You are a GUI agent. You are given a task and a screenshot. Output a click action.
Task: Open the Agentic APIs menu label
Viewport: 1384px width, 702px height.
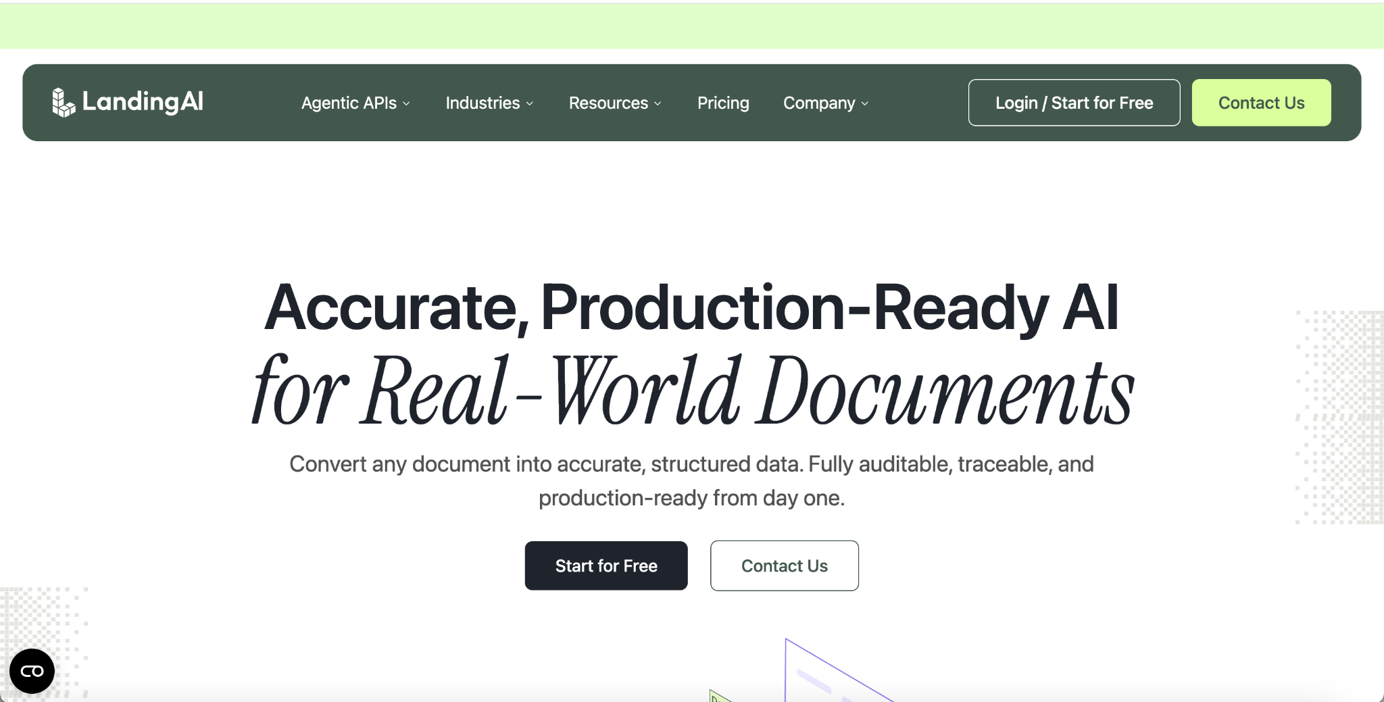click(349, 103)
